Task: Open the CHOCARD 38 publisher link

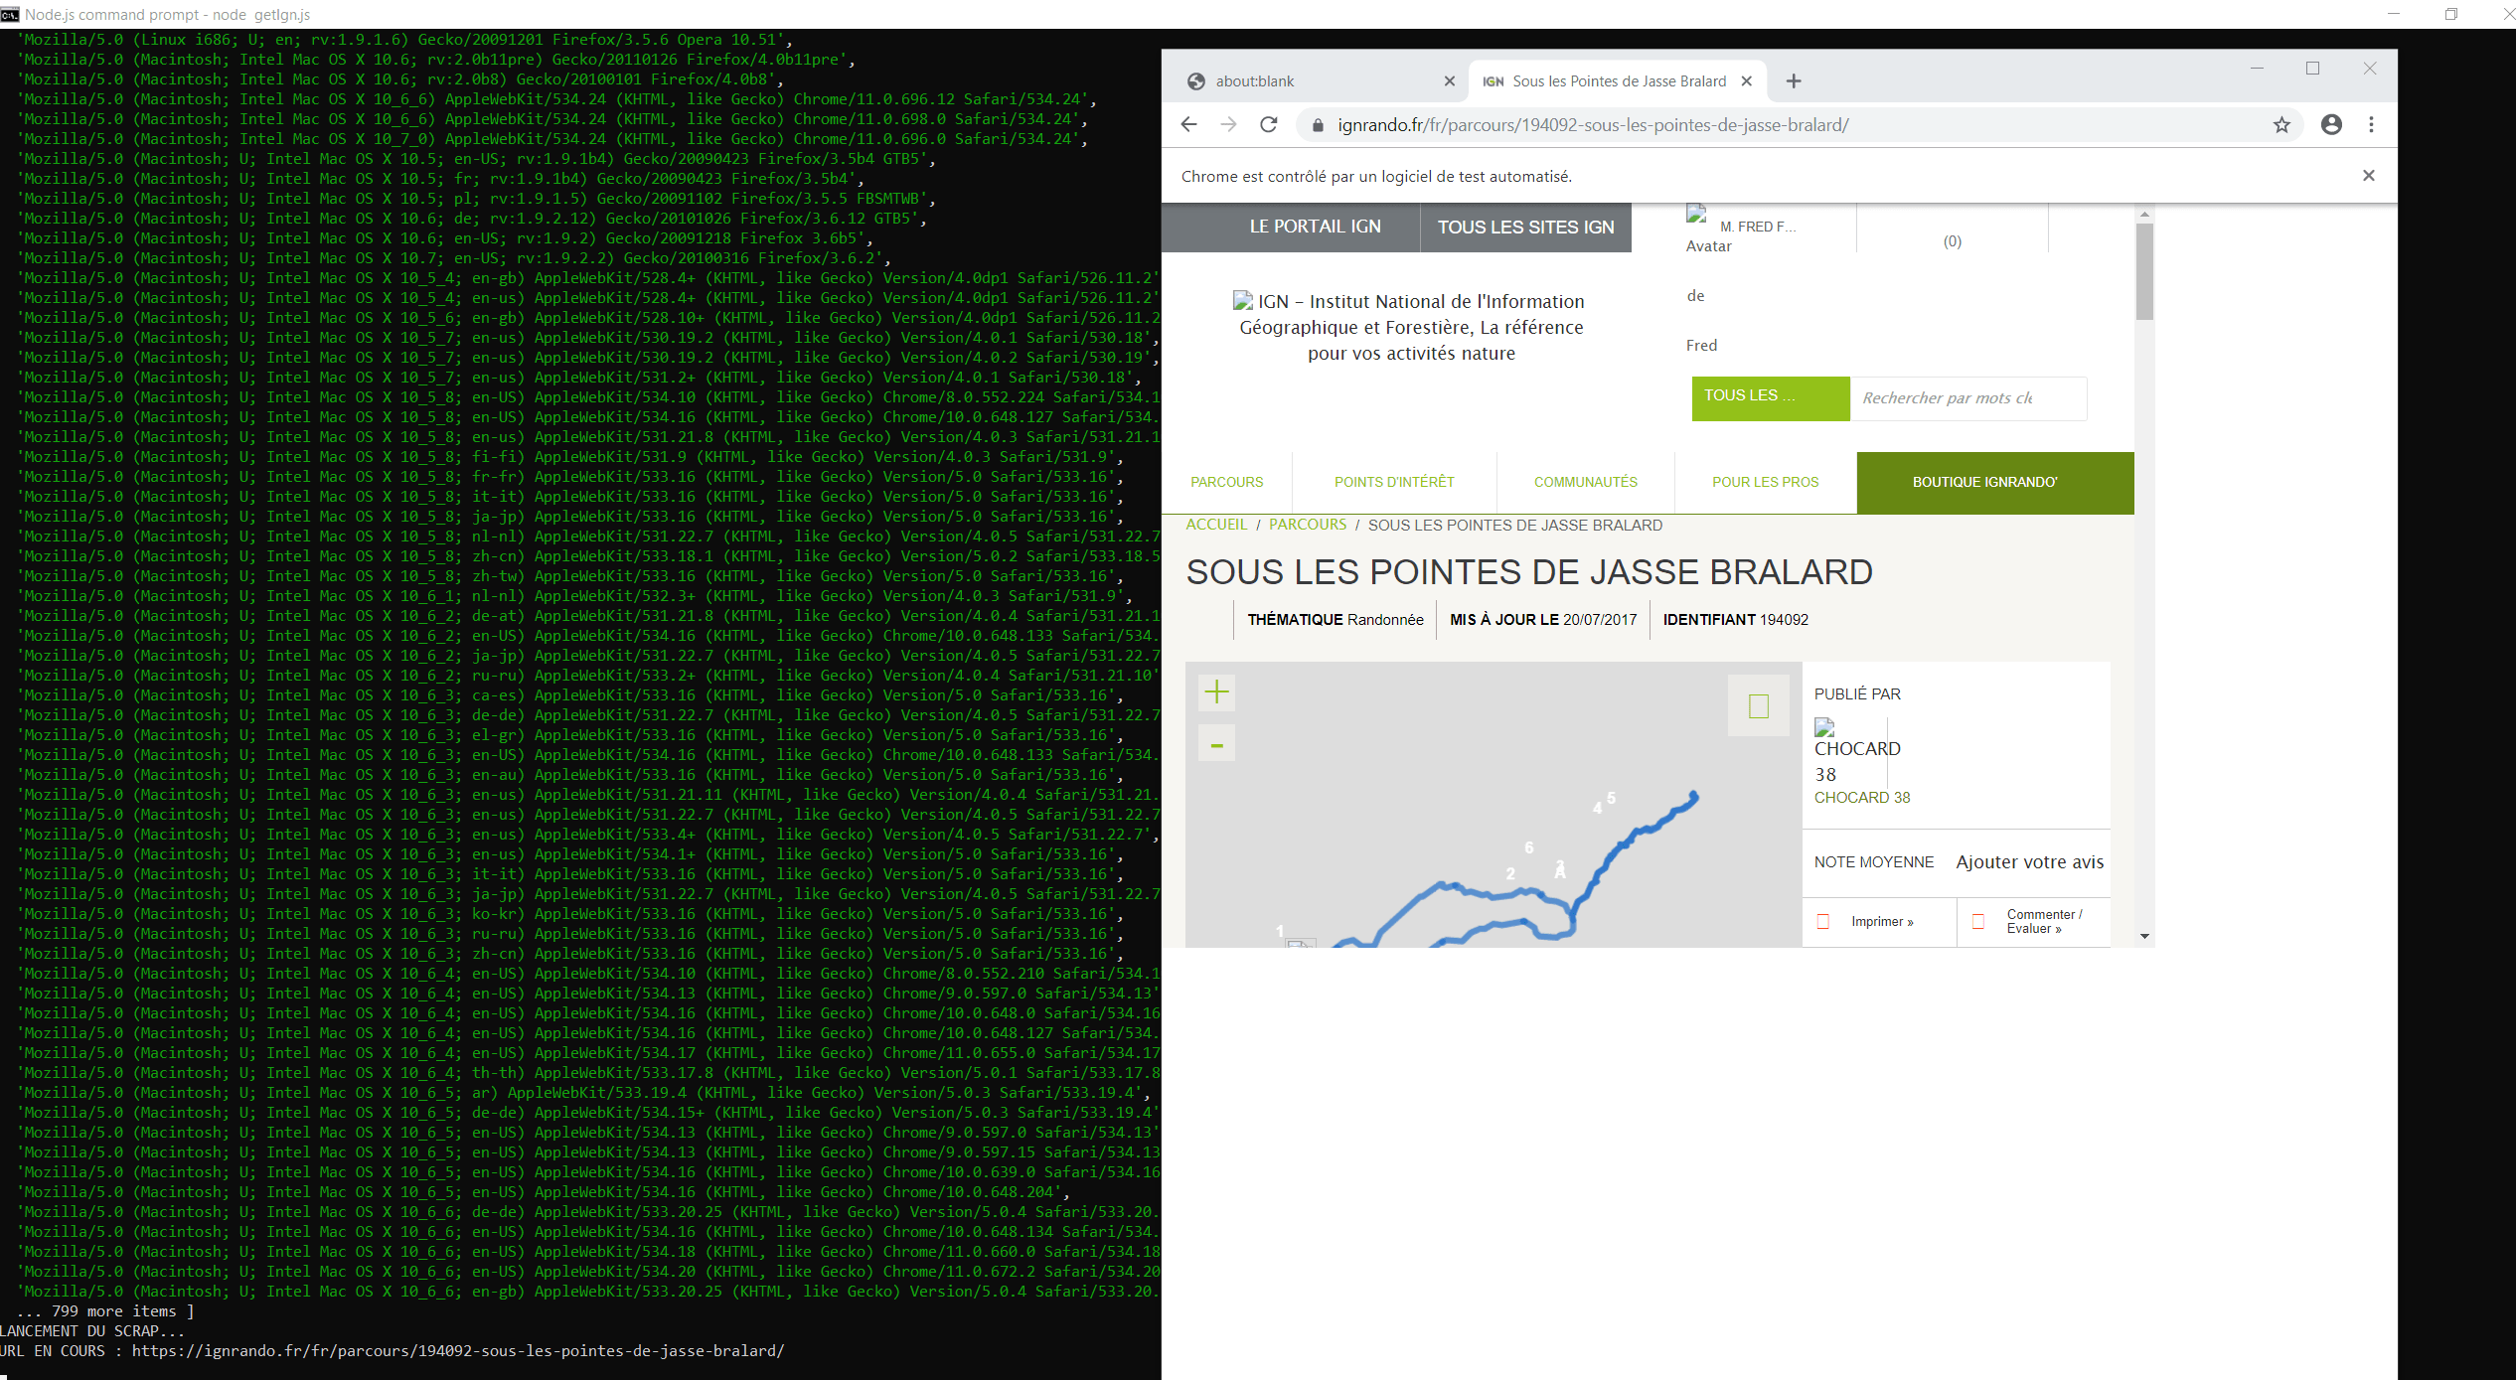Action: (1862, 797)
